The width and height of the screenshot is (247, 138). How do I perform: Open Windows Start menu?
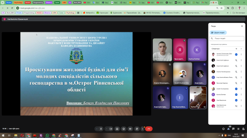pyautogui.click(x=3, y=135)
